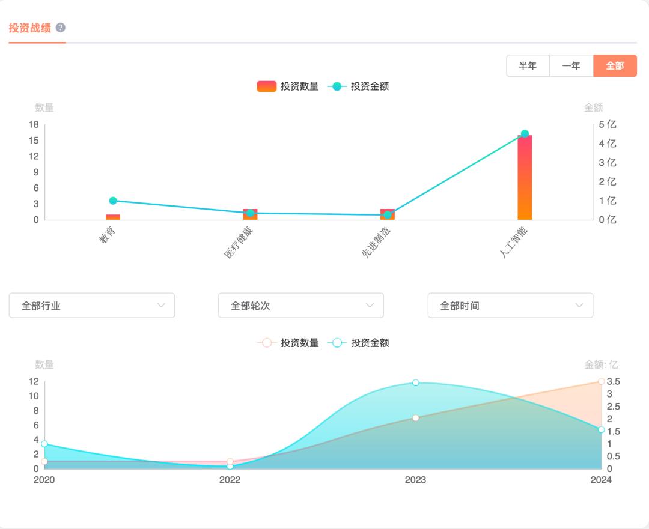Screen dimensions: 649x529
Task: Open the 全部轮次 dropdown
Action: pos(300,306)
